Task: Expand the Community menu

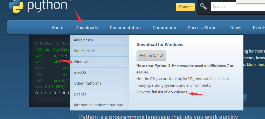Action: coord(164,28)
